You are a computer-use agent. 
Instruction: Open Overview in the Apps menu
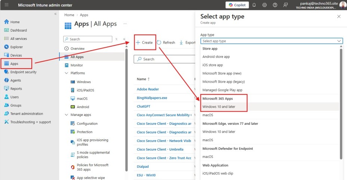pos(74,48)
